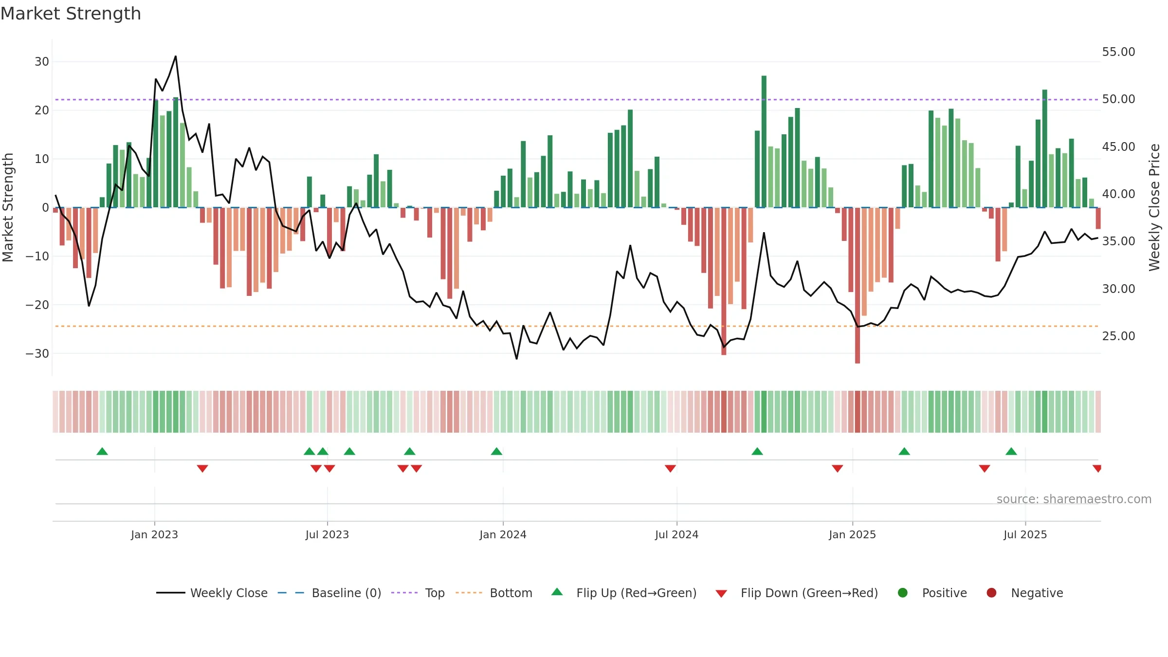Toggle the Top legend entry

418,593
